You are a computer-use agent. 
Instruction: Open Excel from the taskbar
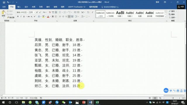click(97, 102)
